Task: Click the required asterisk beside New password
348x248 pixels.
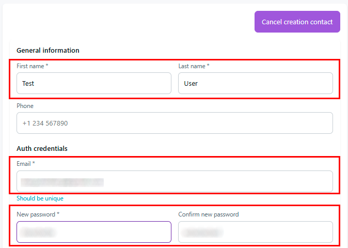Action: [59, 214]
